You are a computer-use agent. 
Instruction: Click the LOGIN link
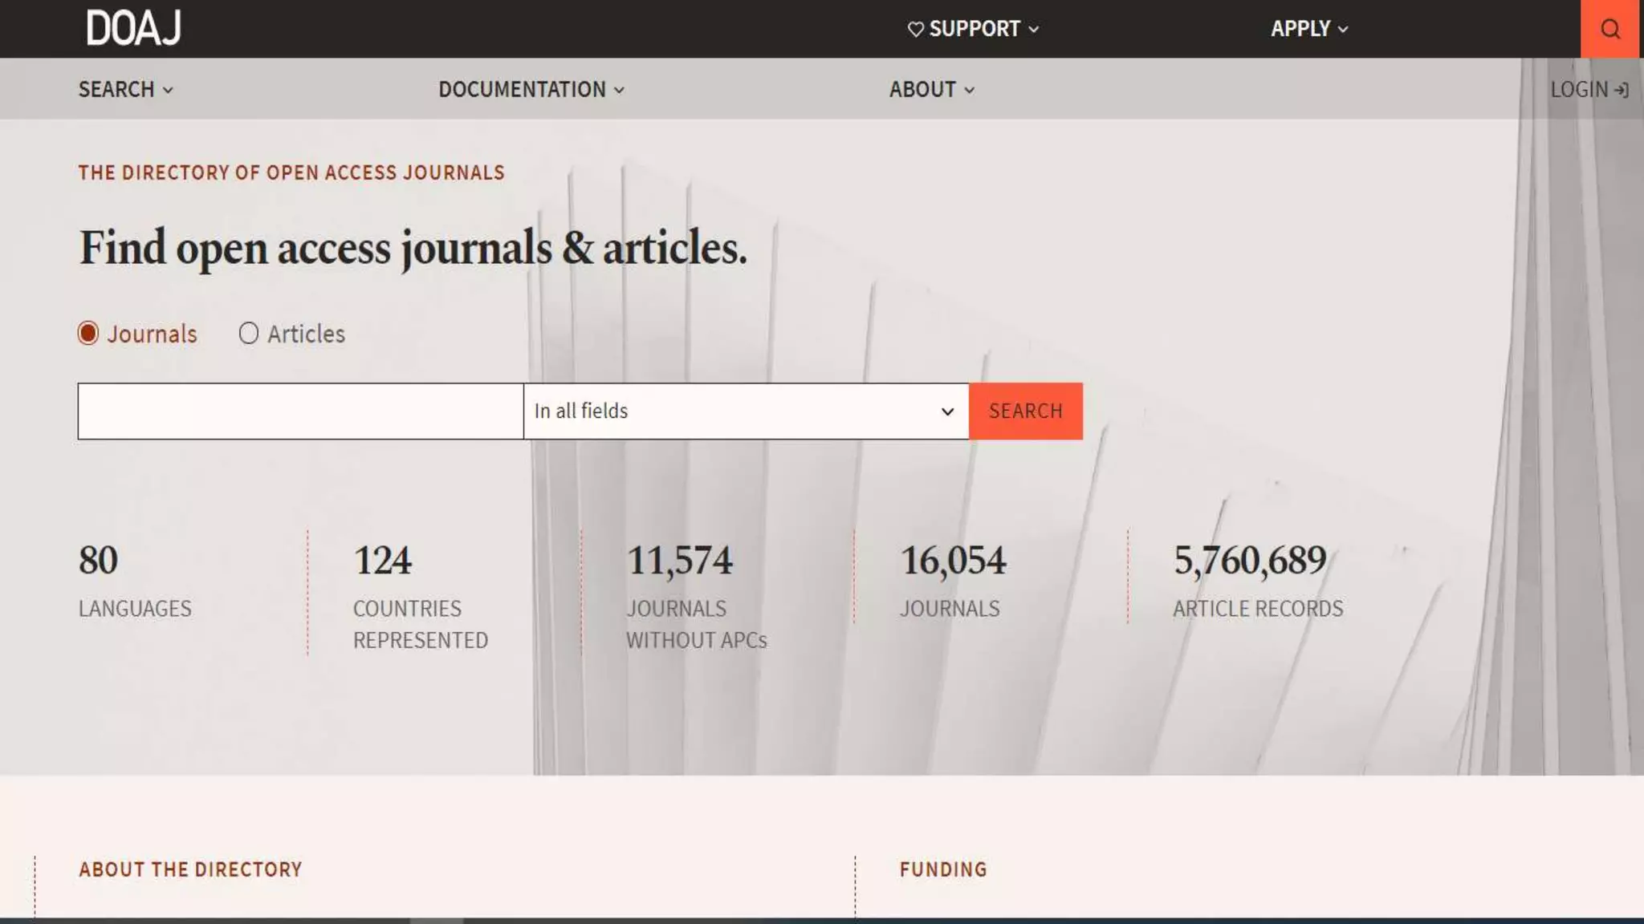pyautogui.click(x=1578, y=90)
